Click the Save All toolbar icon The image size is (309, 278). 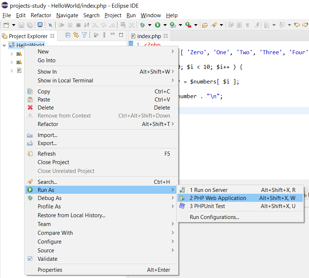(x=30, y=25)
